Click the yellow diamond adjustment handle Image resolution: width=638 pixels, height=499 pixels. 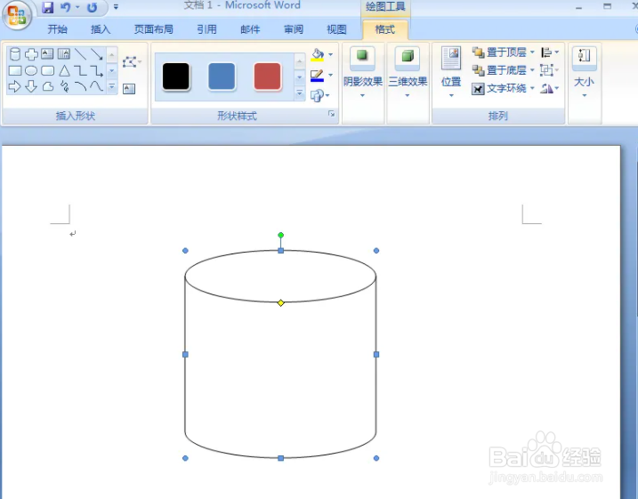[x=281, y=303]
